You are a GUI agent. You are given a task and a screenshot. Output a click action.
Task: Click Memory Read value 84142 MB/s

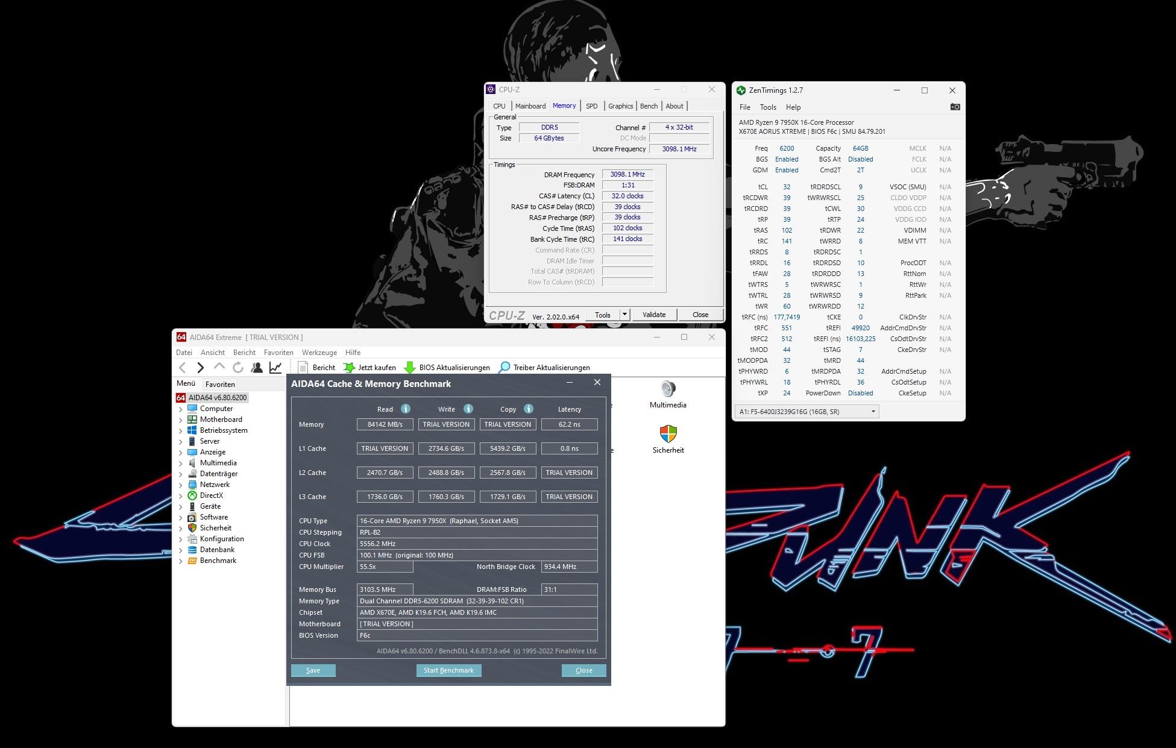pyautogui.click(x=385, y=424)
